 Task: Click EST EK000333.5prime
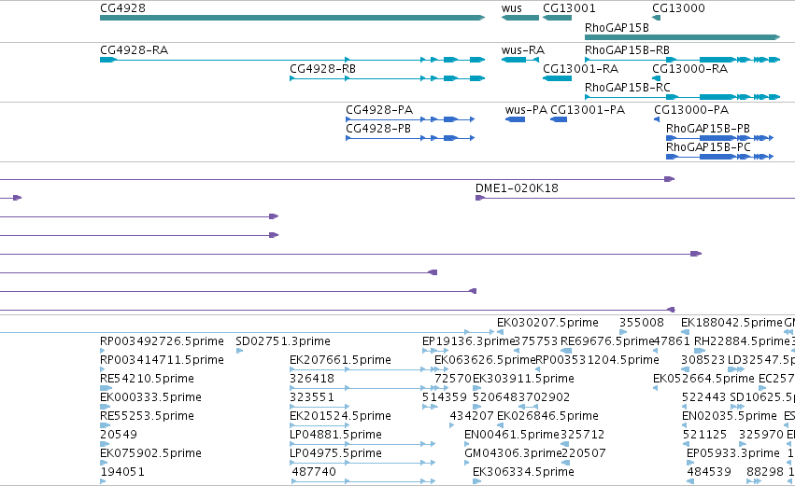pyautogui.click(x=150, y=398)
